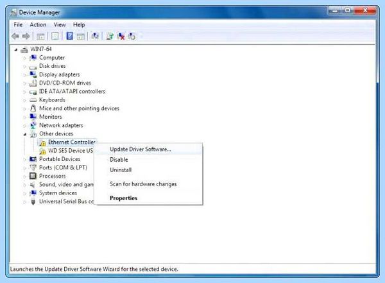Click the IDE ATA/ATAPI controllers icon

pyautogui.click(x=33, y=92)
